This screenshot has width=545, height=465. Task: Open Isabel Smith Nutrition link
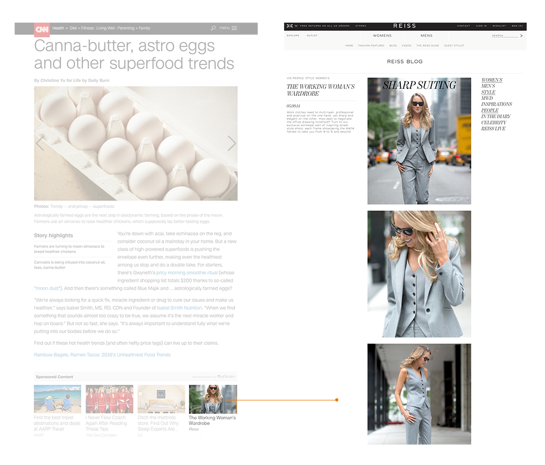pyautogui.click(x=179, y=308)
